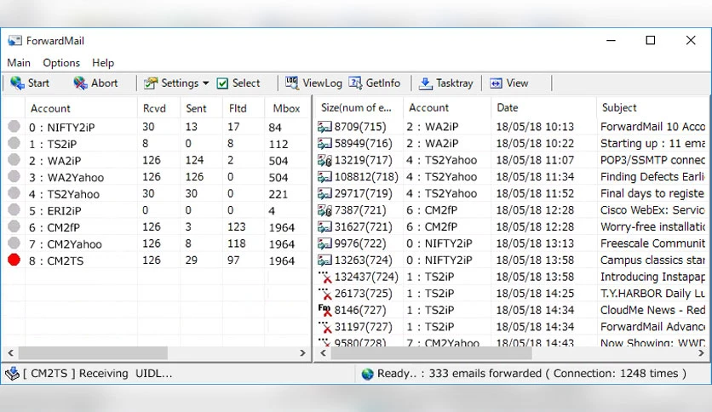Click the Start toolbar icon
The image size is (712, 412).
point(17,83)
